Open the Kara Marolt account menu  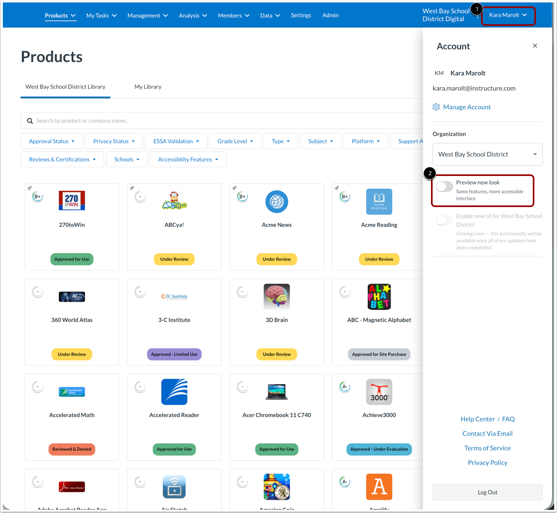508,15
